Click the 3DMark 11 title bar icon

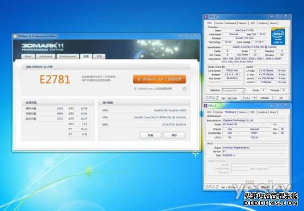(15, 36)
